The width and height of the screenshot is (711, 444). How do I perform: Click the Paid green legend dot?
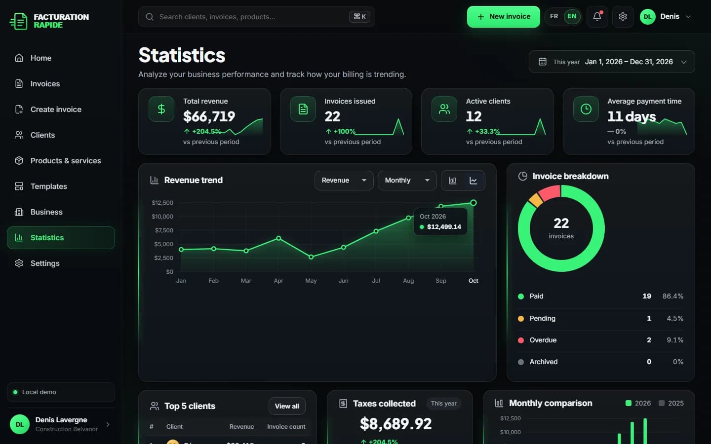(521, 296)
